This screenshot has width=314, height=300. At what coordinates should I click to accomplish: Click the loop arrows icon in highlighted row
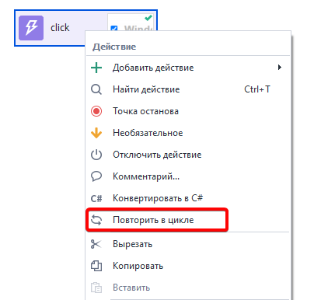pyautogui.click(x=96, y=220)
